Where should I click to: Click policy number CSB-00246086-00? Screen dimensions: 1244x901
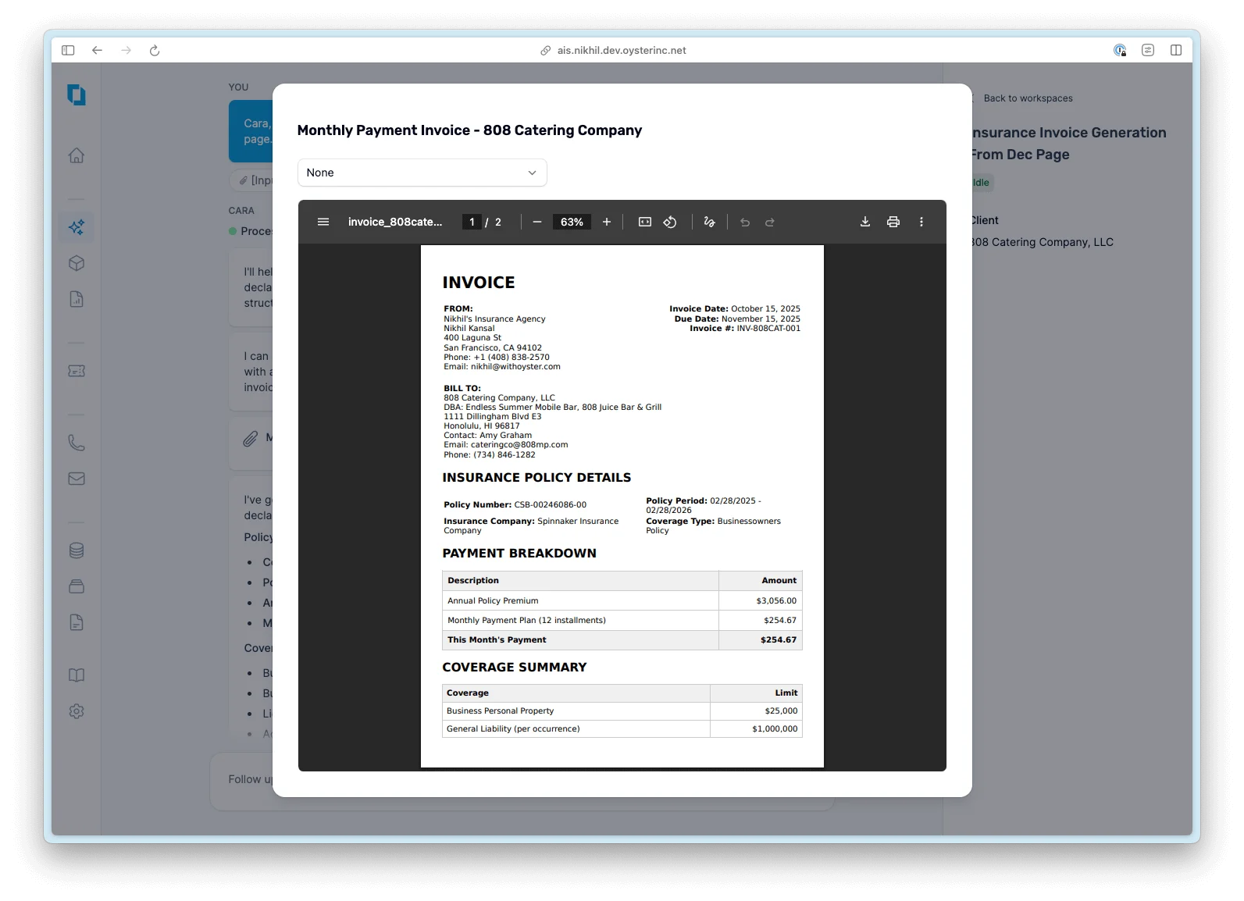(x=551, y=505)
